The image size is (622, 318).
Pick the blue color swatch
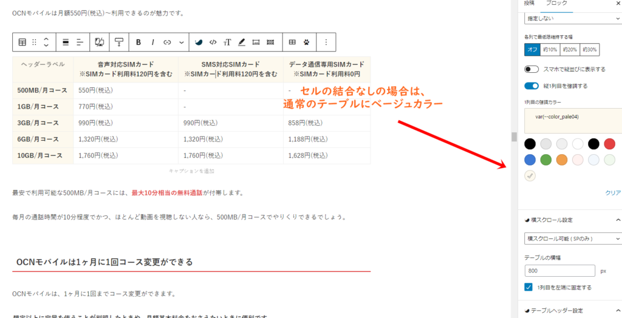click(530, 160)
